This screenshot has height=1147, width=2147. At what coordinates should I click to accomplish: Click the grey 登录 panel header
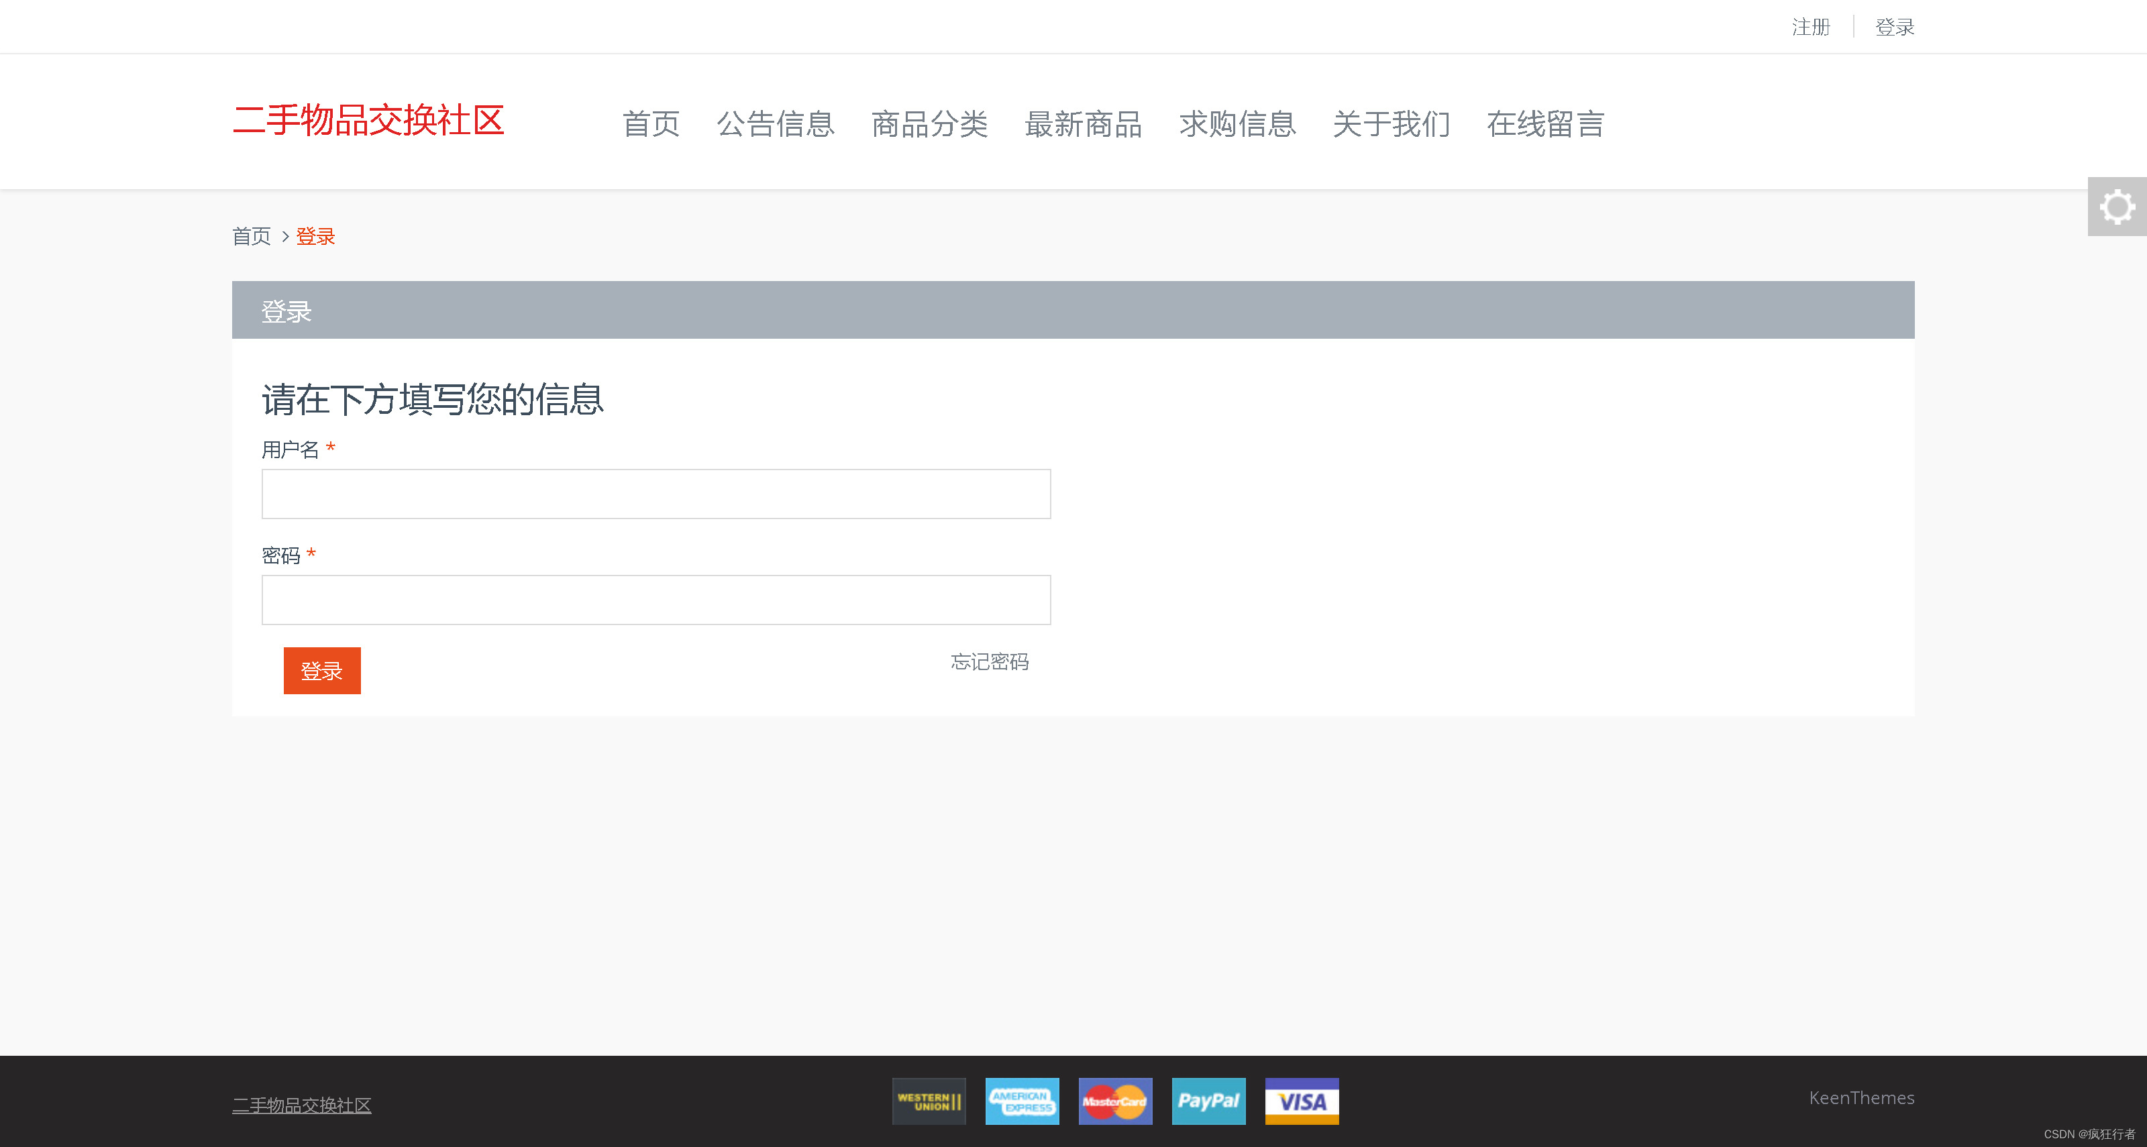[1073, 310]
